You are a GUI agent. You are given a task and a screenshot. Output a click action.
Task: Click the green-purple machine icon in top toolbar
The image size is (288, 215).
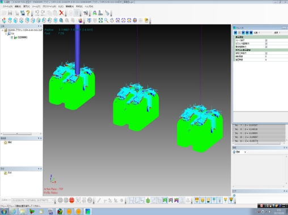pyautogui.click(x=95, y=13)
